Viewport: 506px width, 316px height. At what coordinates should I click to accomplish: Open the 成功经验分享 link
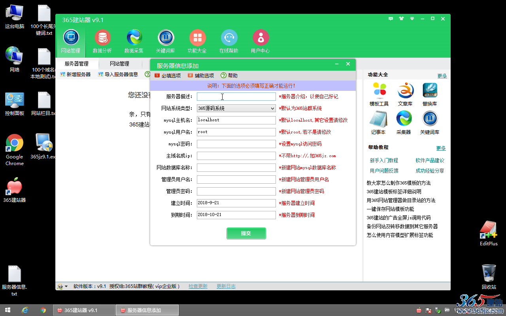coord(430,171)
